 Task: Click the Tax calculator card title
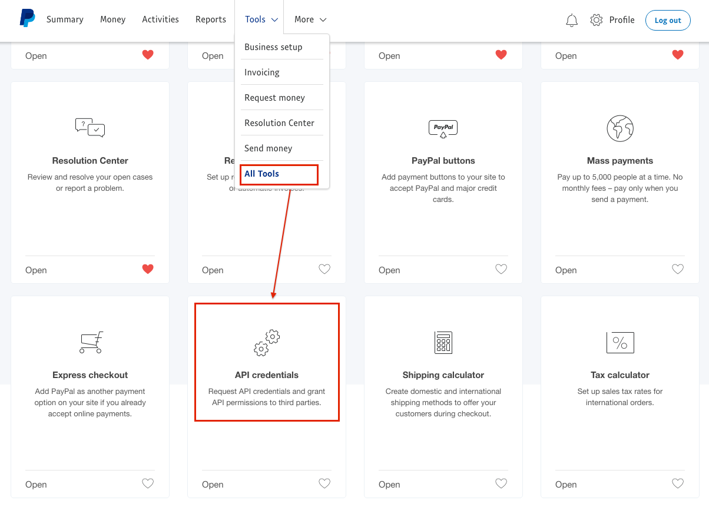tap(620, 375)
